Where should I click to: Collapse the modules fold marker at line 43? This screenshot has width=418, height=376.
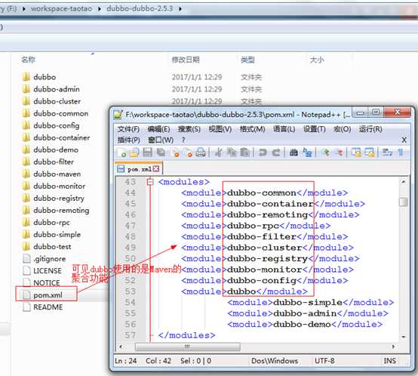(150, 182)
